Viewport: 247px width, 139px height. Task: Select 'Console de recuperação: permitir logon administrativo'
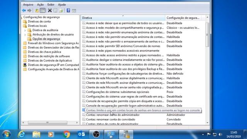tap(125, 105)
